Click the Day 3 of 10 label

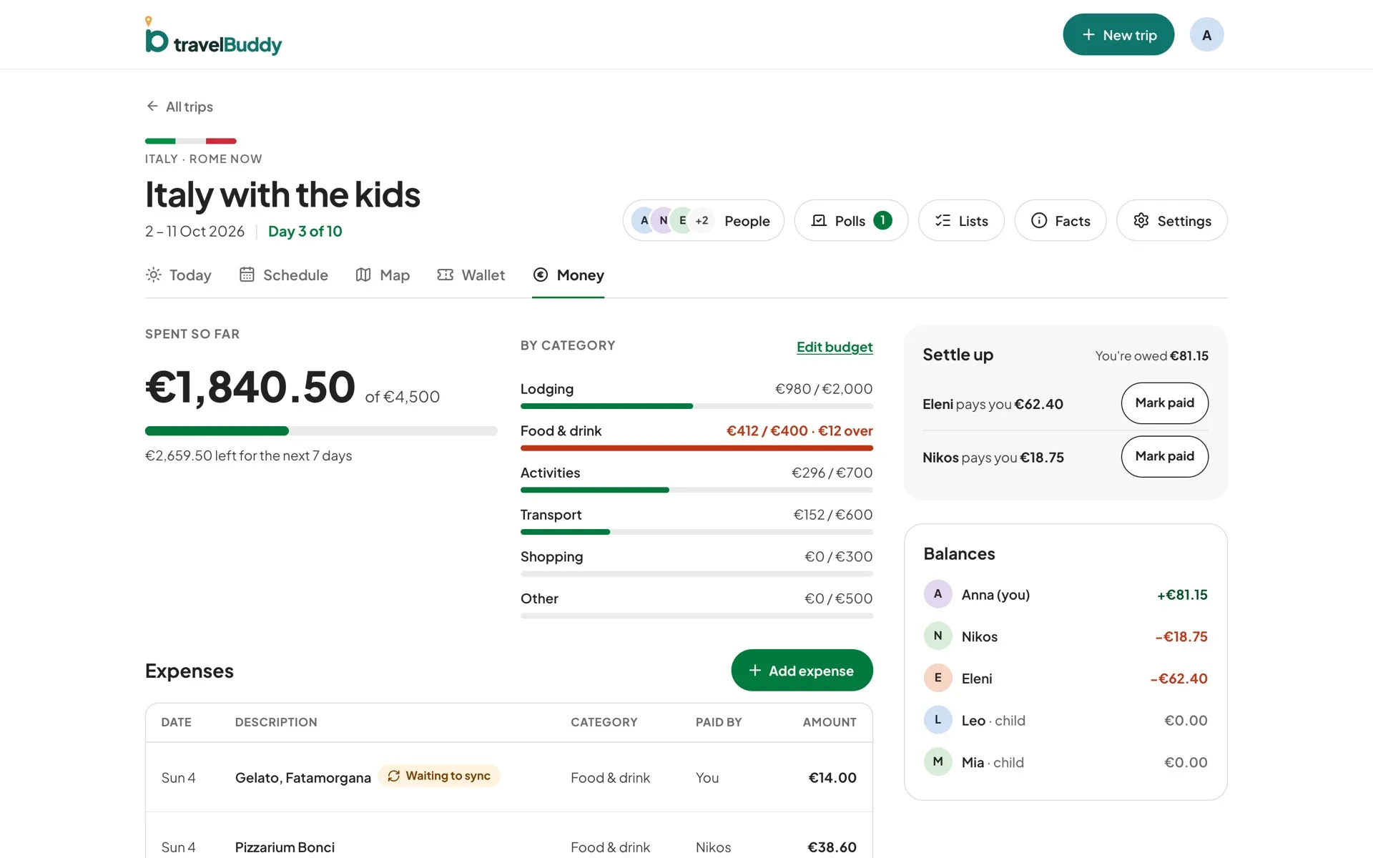[305, 232]
